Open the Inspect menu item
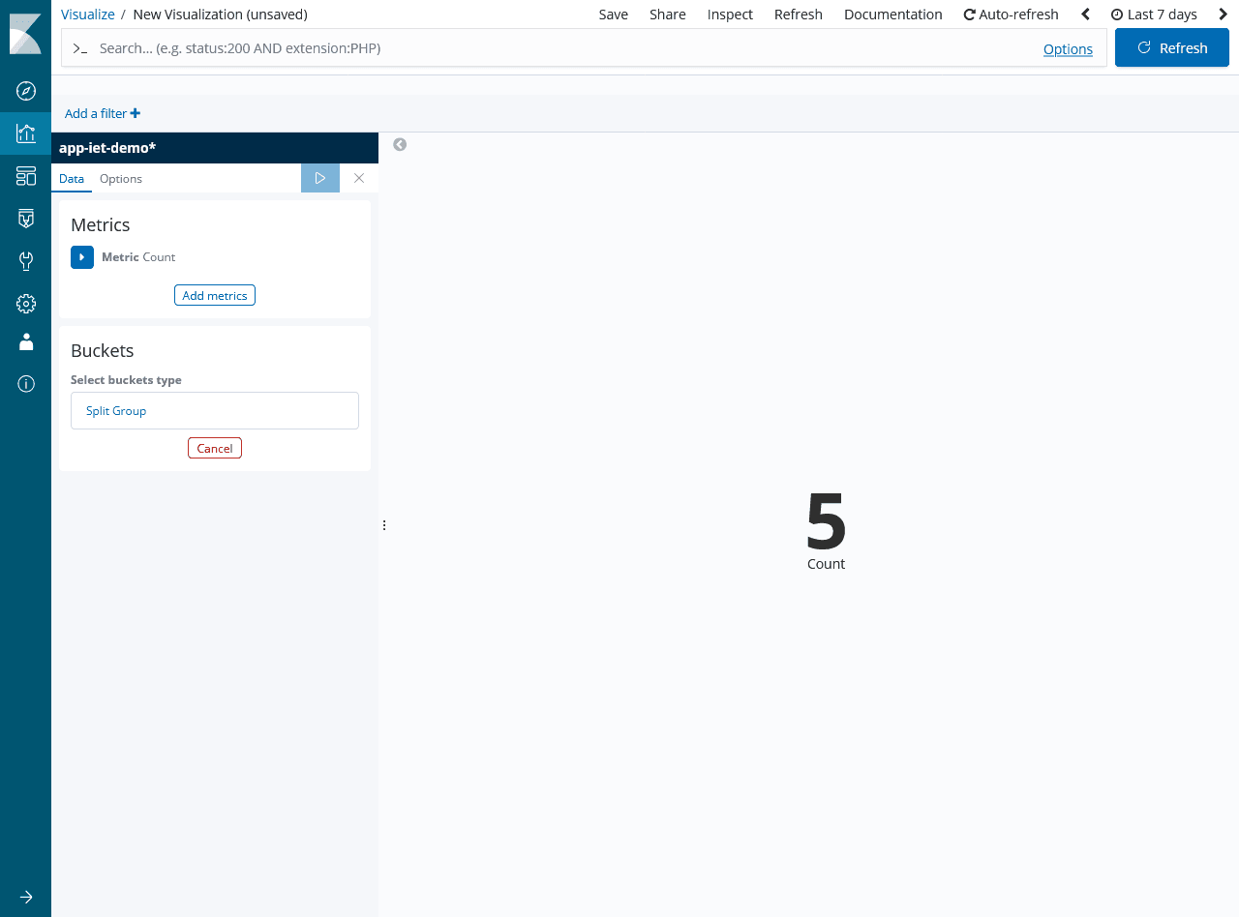The height and width of the screenshot is (917, 1239). pyautogui.click(x=730, y=15)
